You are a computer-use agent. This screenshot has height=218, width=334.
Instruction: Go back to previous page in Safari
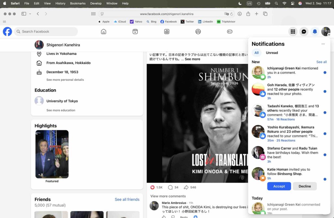[38, 14]
